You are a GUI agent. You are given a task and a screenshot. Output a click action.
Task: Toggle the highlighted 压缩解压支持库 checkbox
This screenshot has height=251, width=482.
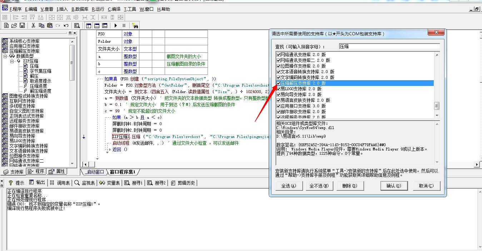click(x=279, y=83)
